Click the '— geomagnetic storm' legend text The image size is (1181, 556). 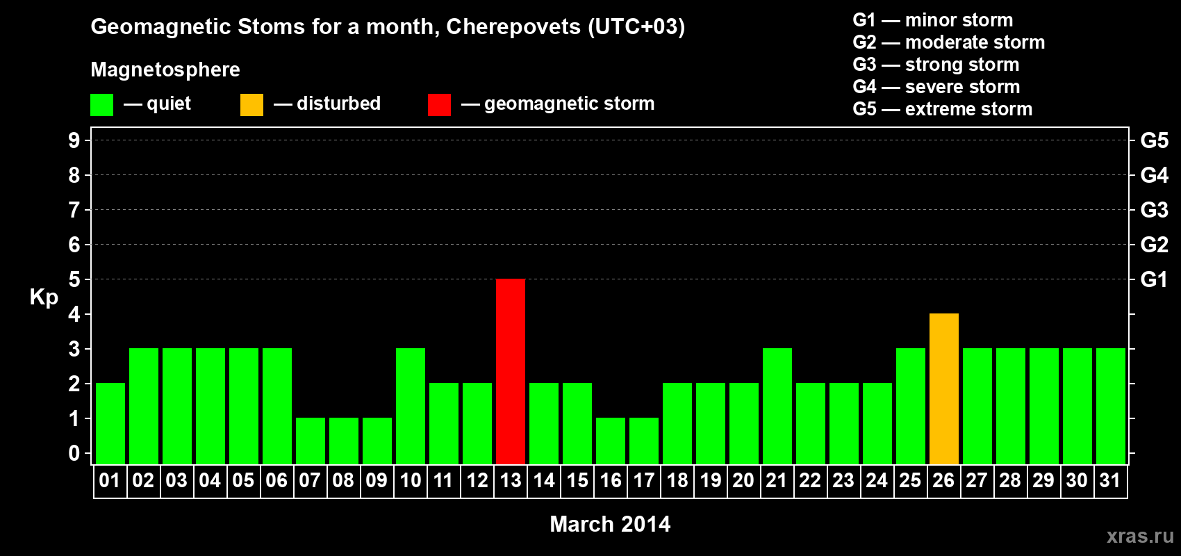click(558, 104)
